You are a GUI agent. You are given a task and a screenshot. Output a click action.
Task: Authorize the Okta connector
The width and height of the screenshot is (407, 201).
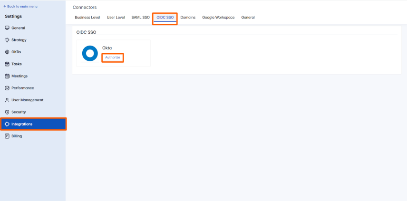pos(112,57)
